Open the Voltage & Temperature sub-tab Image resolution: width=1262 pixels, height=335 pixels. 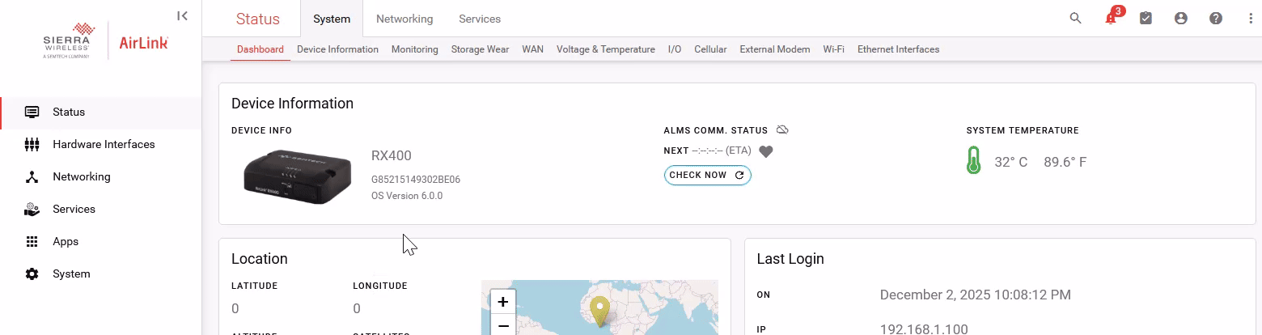pyautogui.click(x=605, y=49)
